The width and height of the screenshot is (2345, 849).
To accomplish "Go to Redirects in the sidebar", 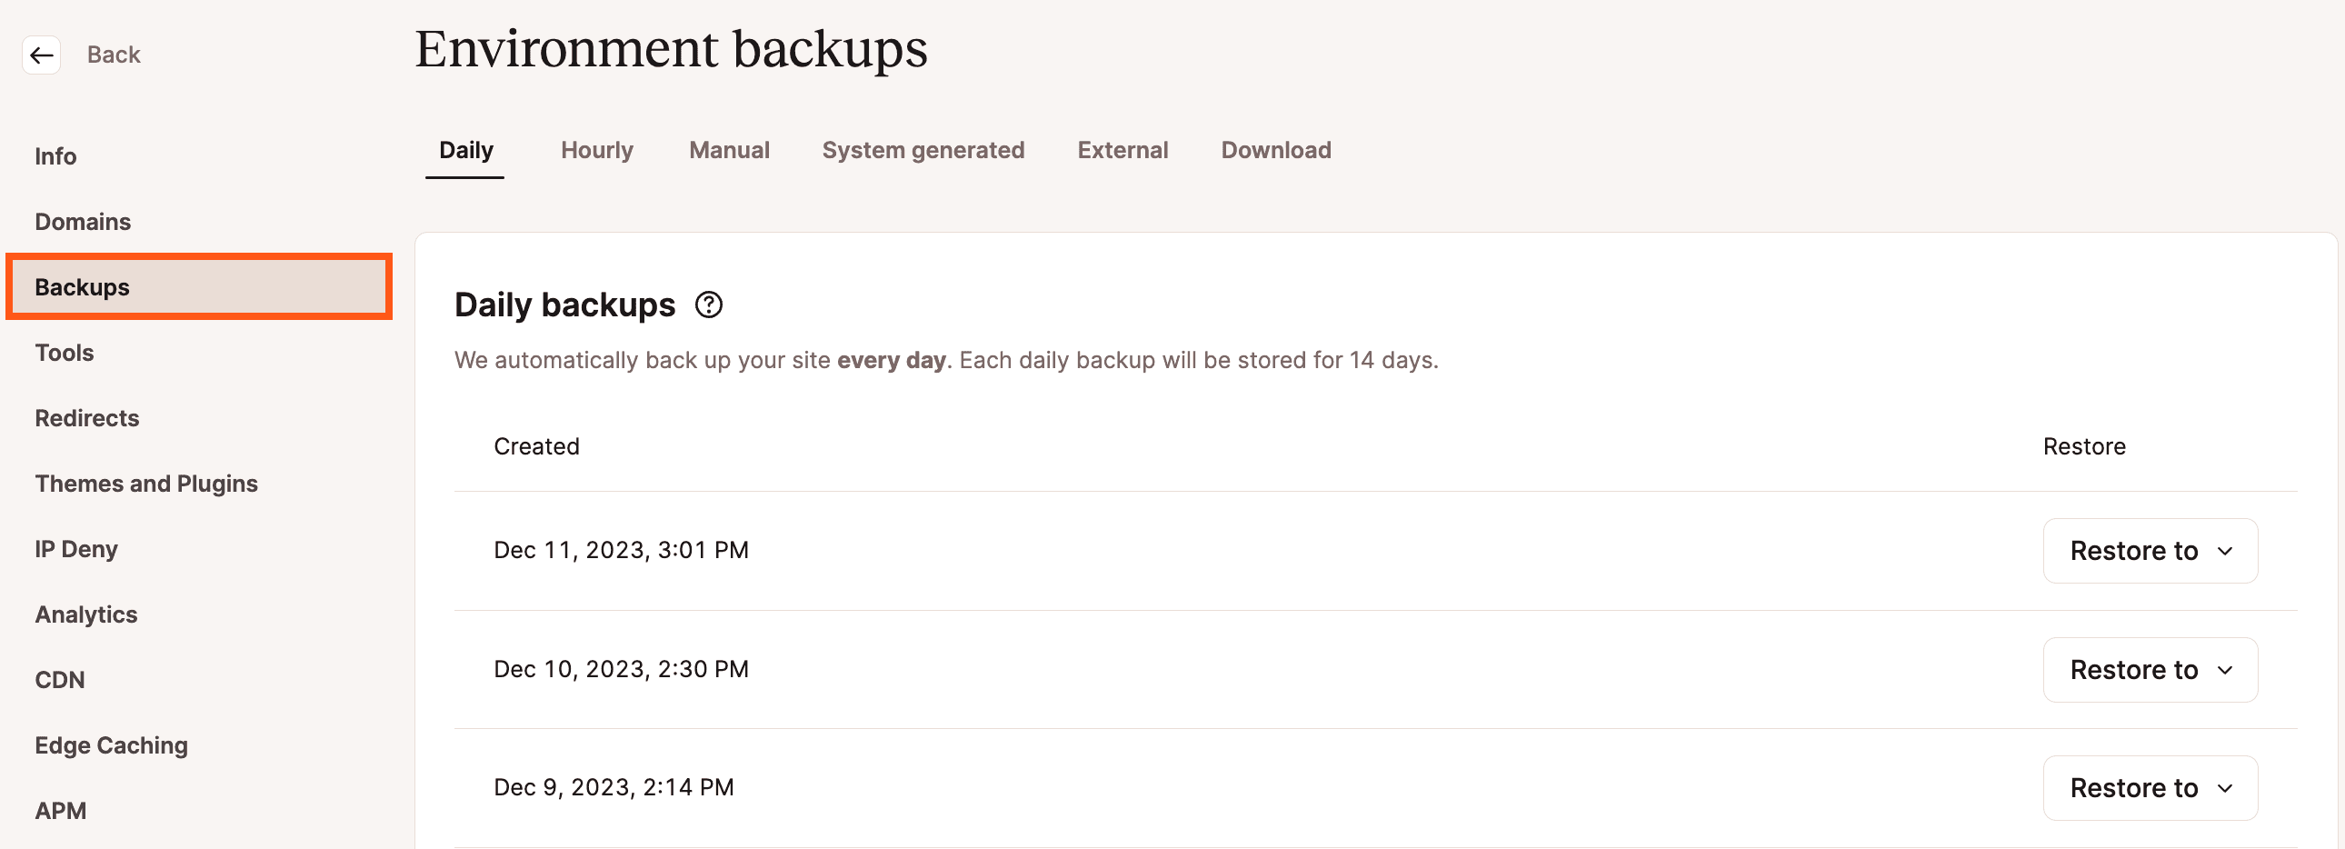I will click(x=87, y=418).
